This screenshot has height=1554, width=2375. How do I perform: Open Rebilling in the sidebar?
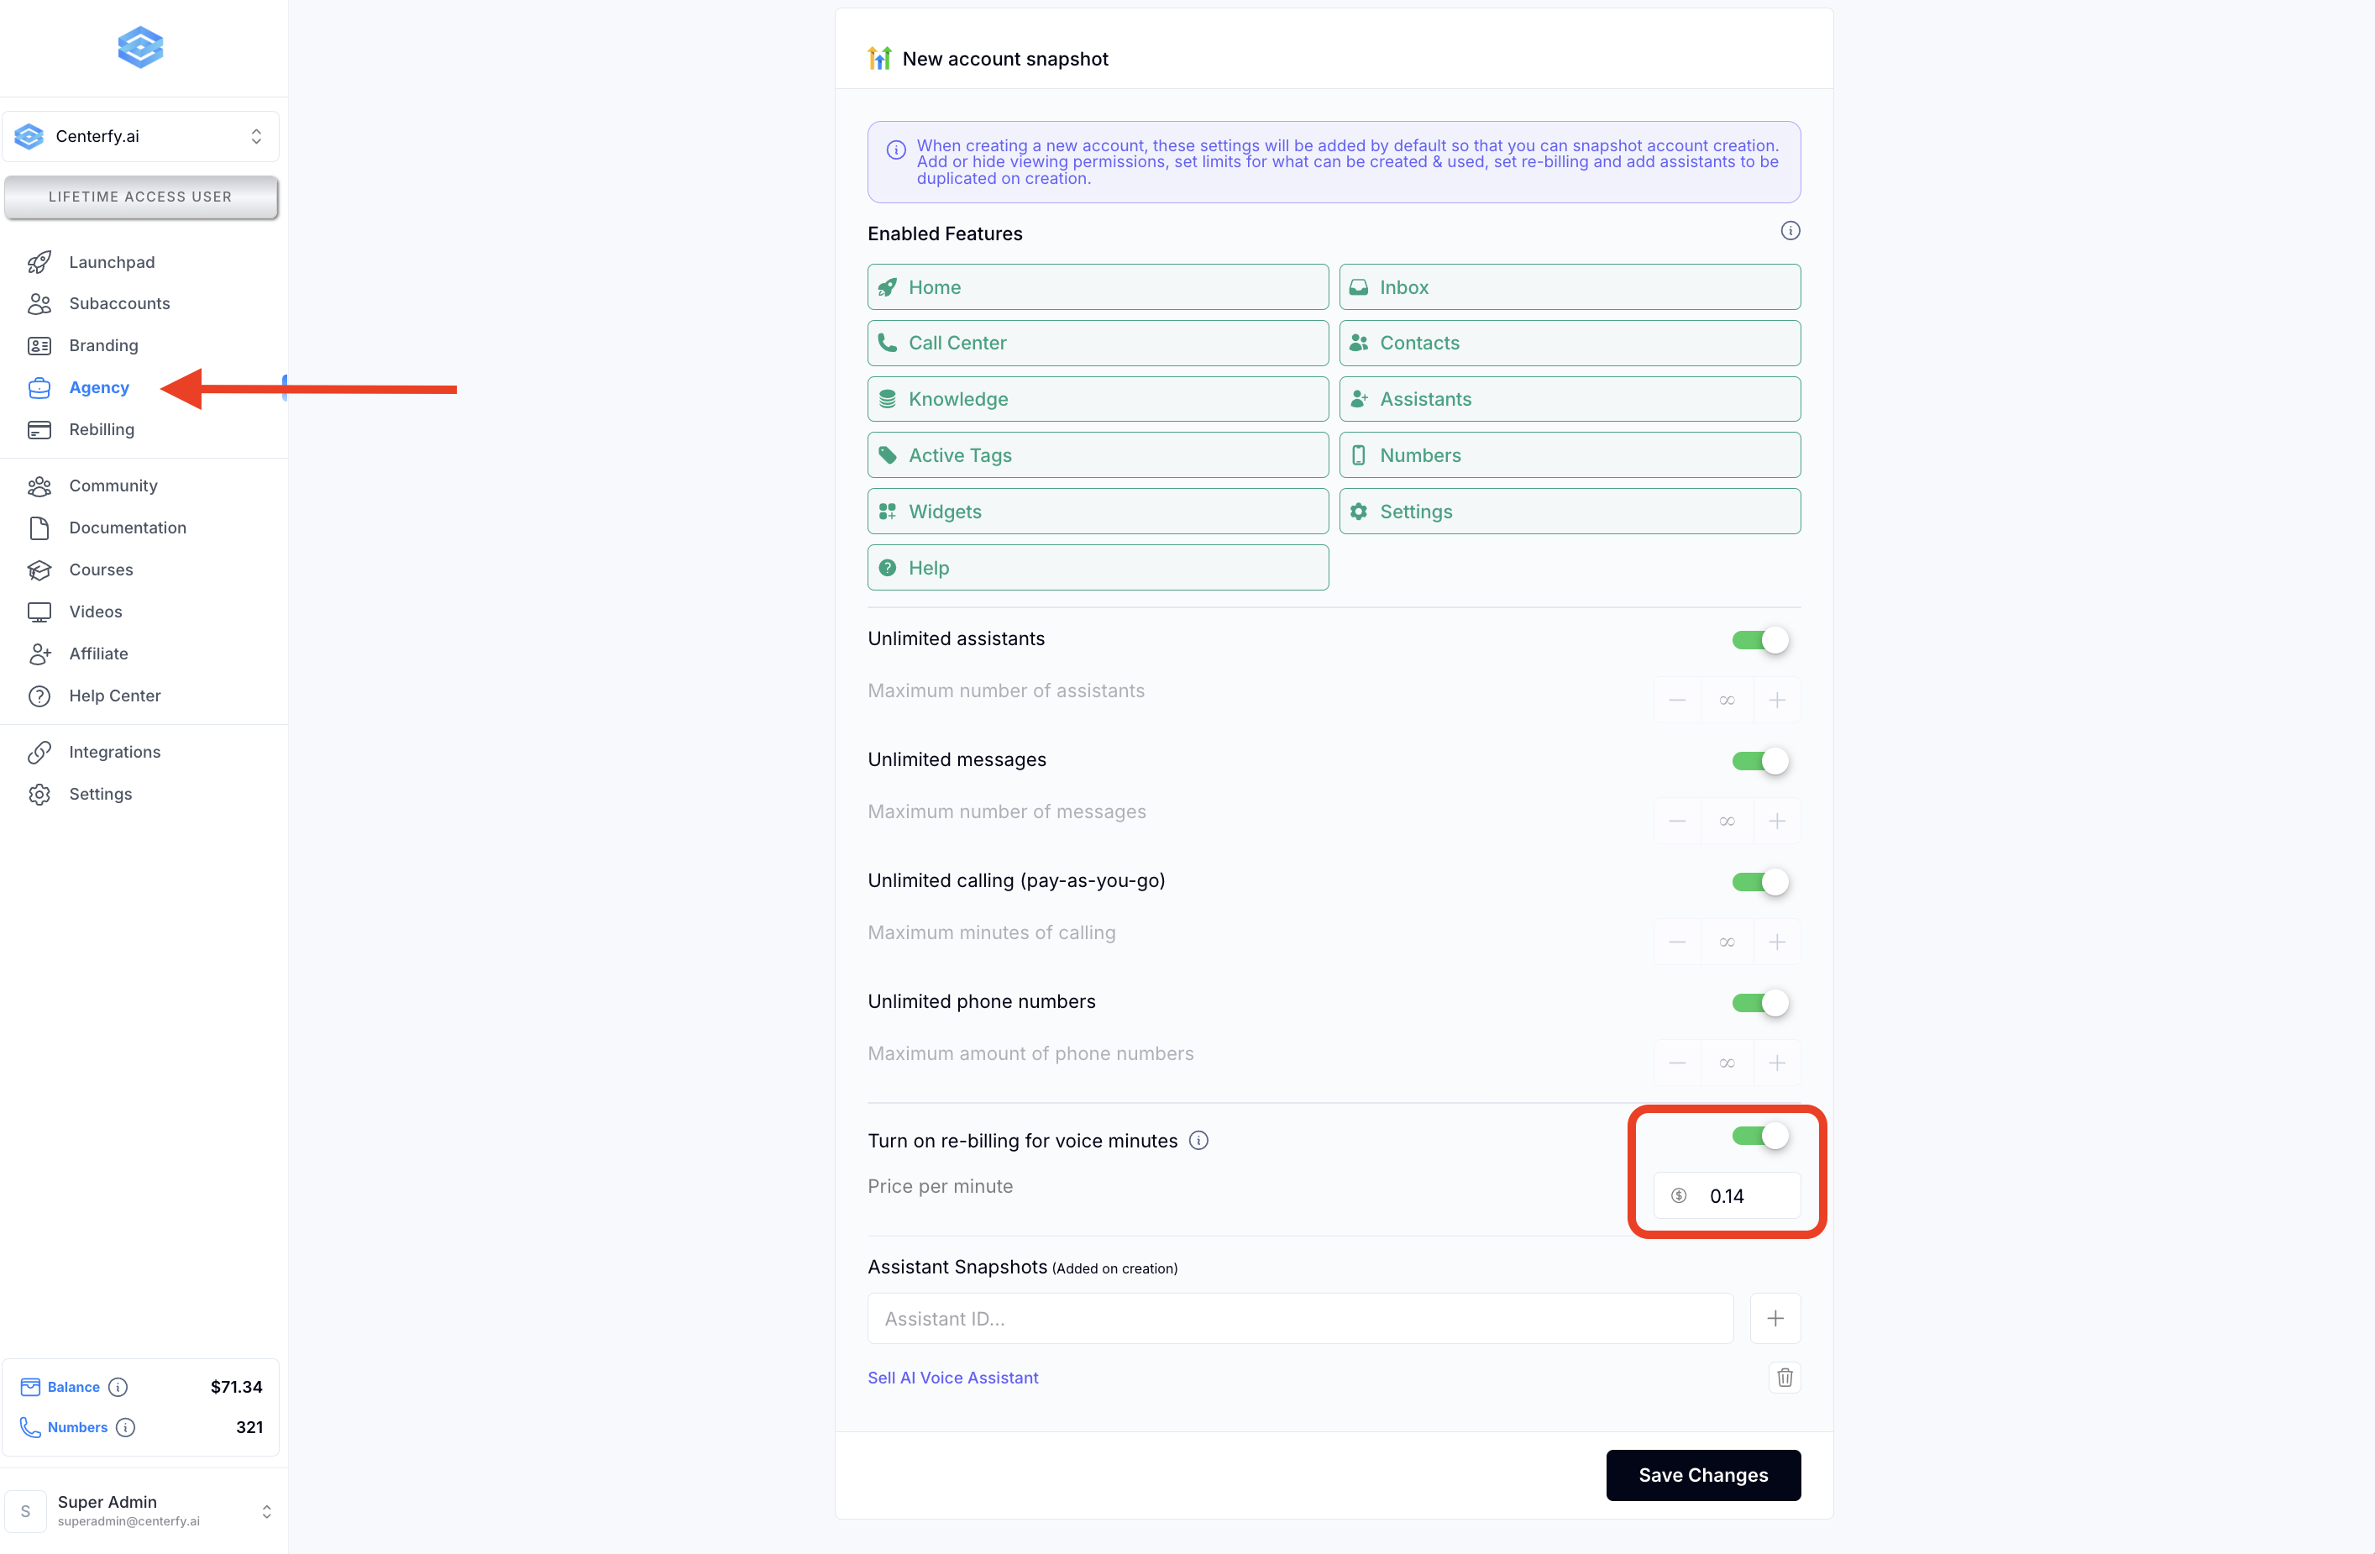pos(101,429)
